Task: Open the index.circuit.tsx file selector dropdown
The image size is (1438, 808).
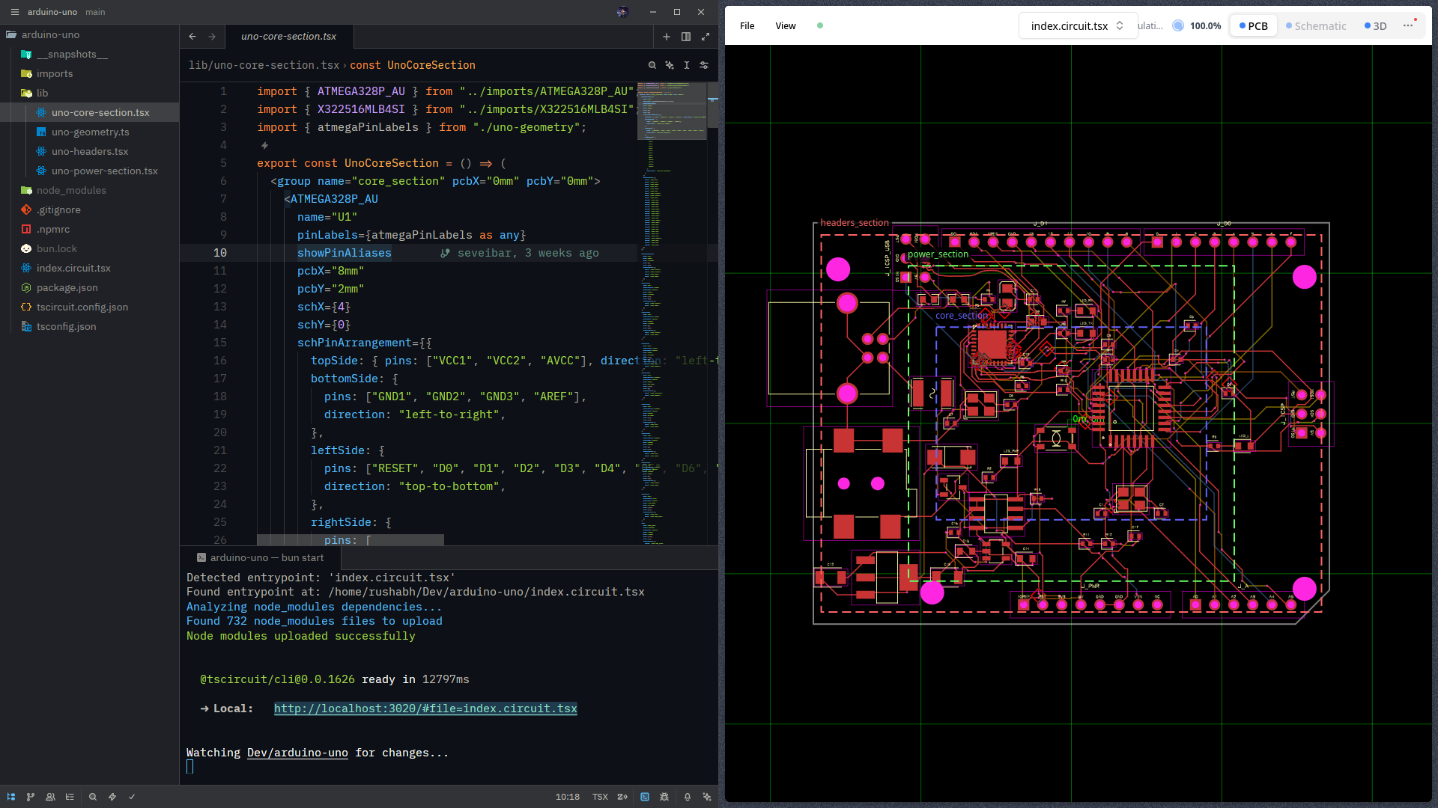Action: pyautogui.click(x=1077, y=25)
